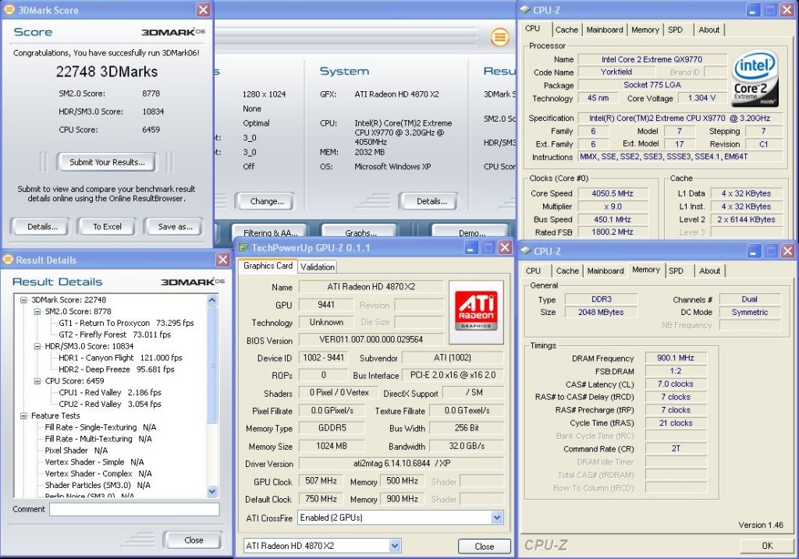Click the orange round menu icon in 3DMark
The image size is (799, 559).
pos(500,37)
